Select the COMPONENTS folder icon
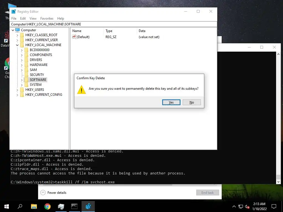This screenshot has height=212, width=283. pos(26,55)
